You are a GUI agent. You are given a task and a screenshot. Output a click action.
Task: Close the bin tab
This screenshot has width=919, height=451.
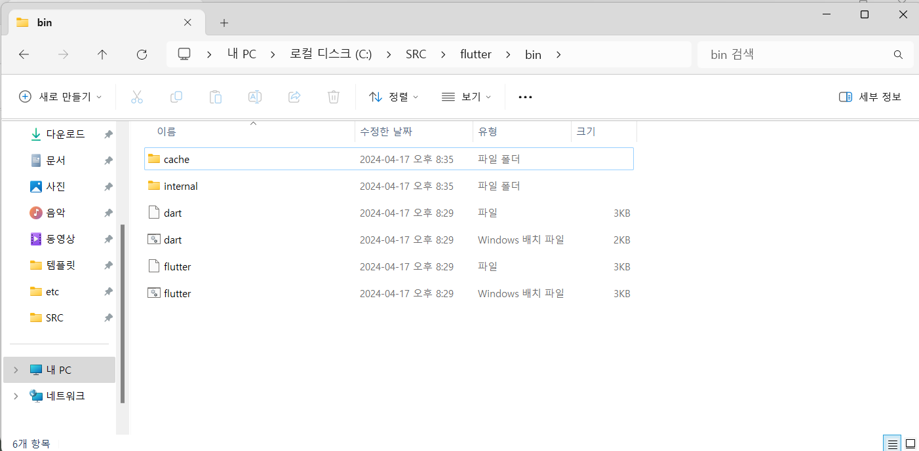click(187, 22)
